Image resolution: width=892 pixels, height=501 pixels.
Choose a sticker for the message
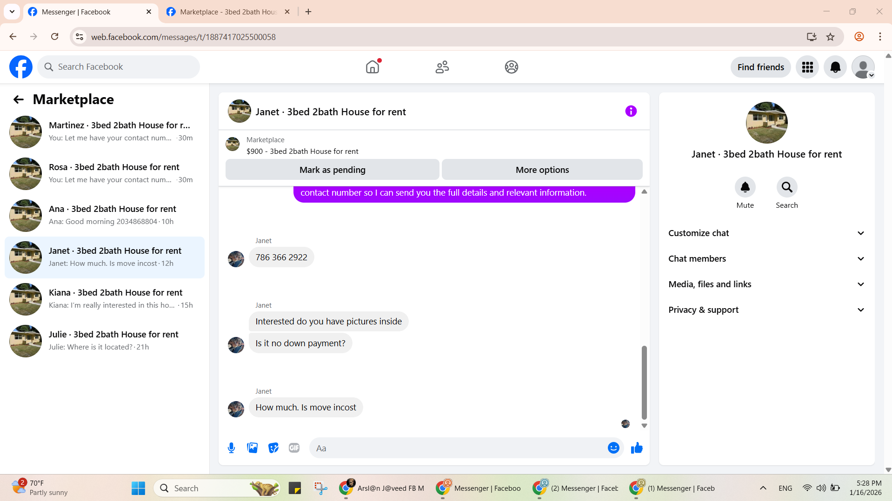pos(273,448)
